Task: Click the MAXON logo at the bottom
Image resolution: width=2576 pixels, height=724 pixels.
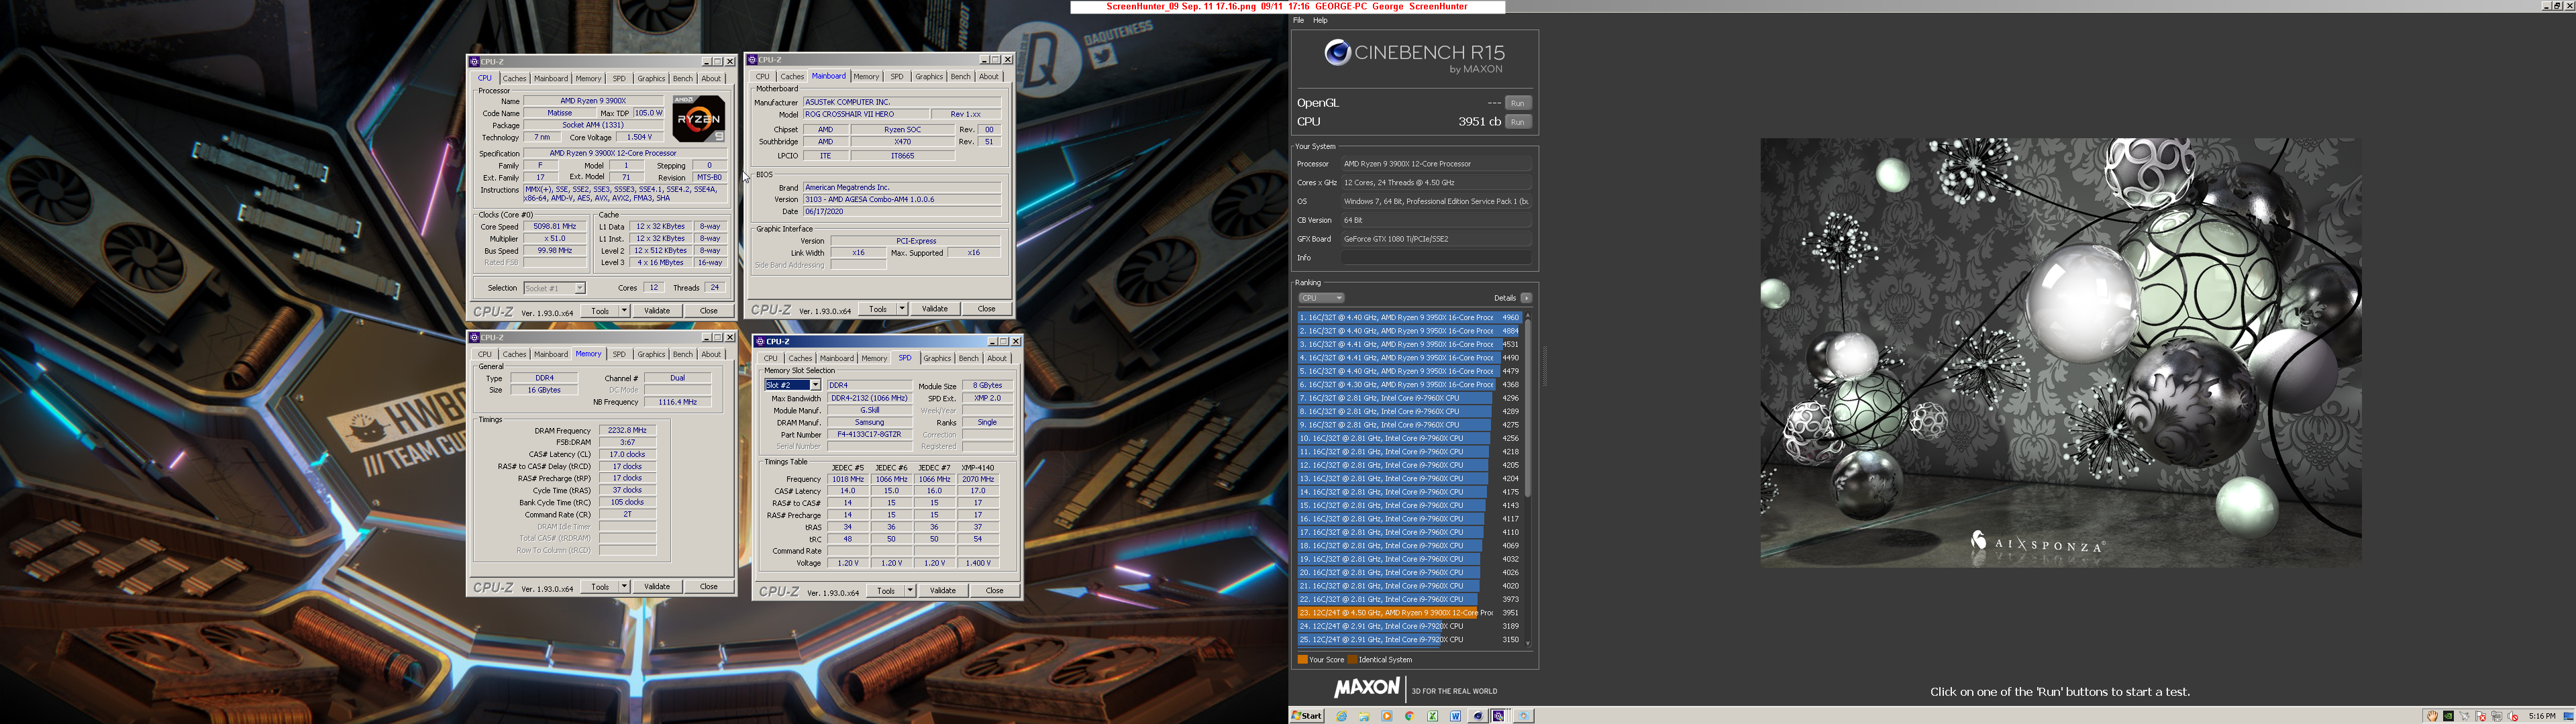Action: click(1366, 688)
